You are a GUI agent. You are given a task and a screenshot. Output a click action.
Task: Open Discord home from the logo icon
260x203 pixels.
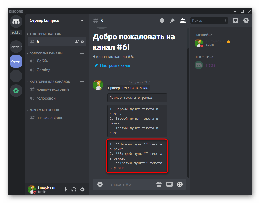tap(16, 22)
